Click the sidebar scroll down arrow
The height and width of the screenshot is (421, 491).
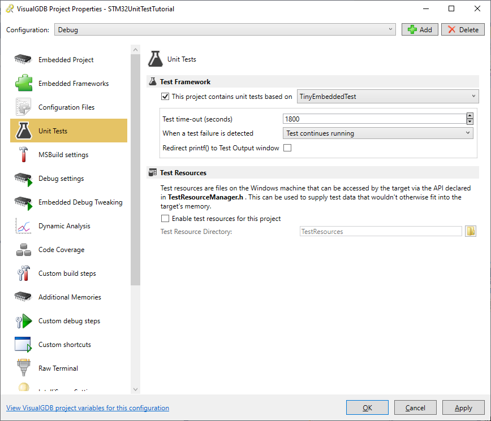(x=135, y=389)
